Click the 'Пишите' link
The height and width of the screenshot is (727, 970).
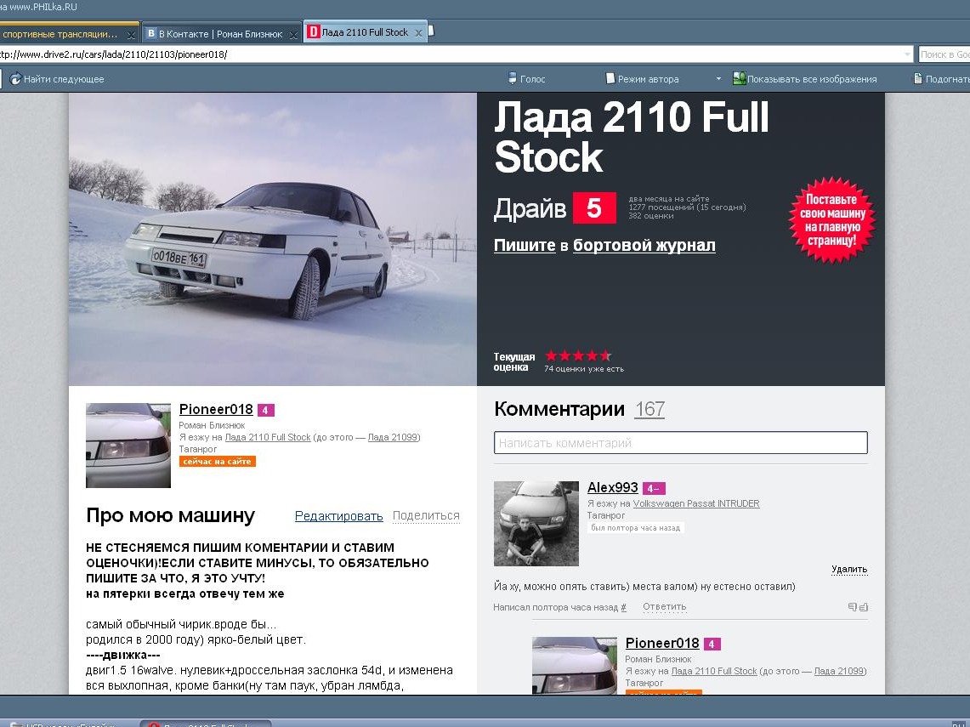tap(525, 246)
